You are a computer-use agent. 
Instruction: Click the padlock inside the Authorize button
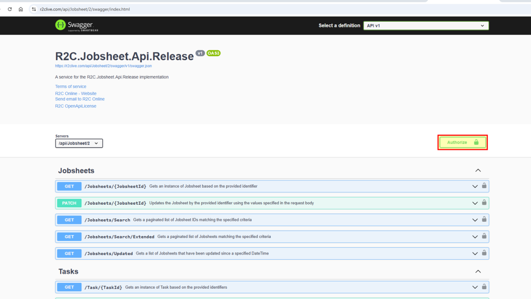[477, 142]
